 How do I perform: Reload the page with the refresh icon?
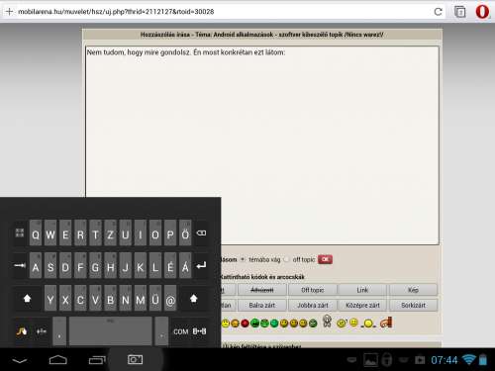tap(439, 12)
